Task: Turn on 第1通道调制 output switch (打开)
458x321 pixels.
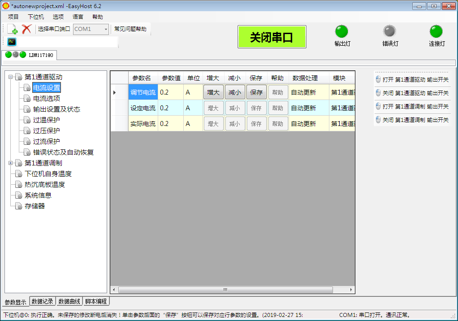Action: pyautogui.click(x=412, y=107)
